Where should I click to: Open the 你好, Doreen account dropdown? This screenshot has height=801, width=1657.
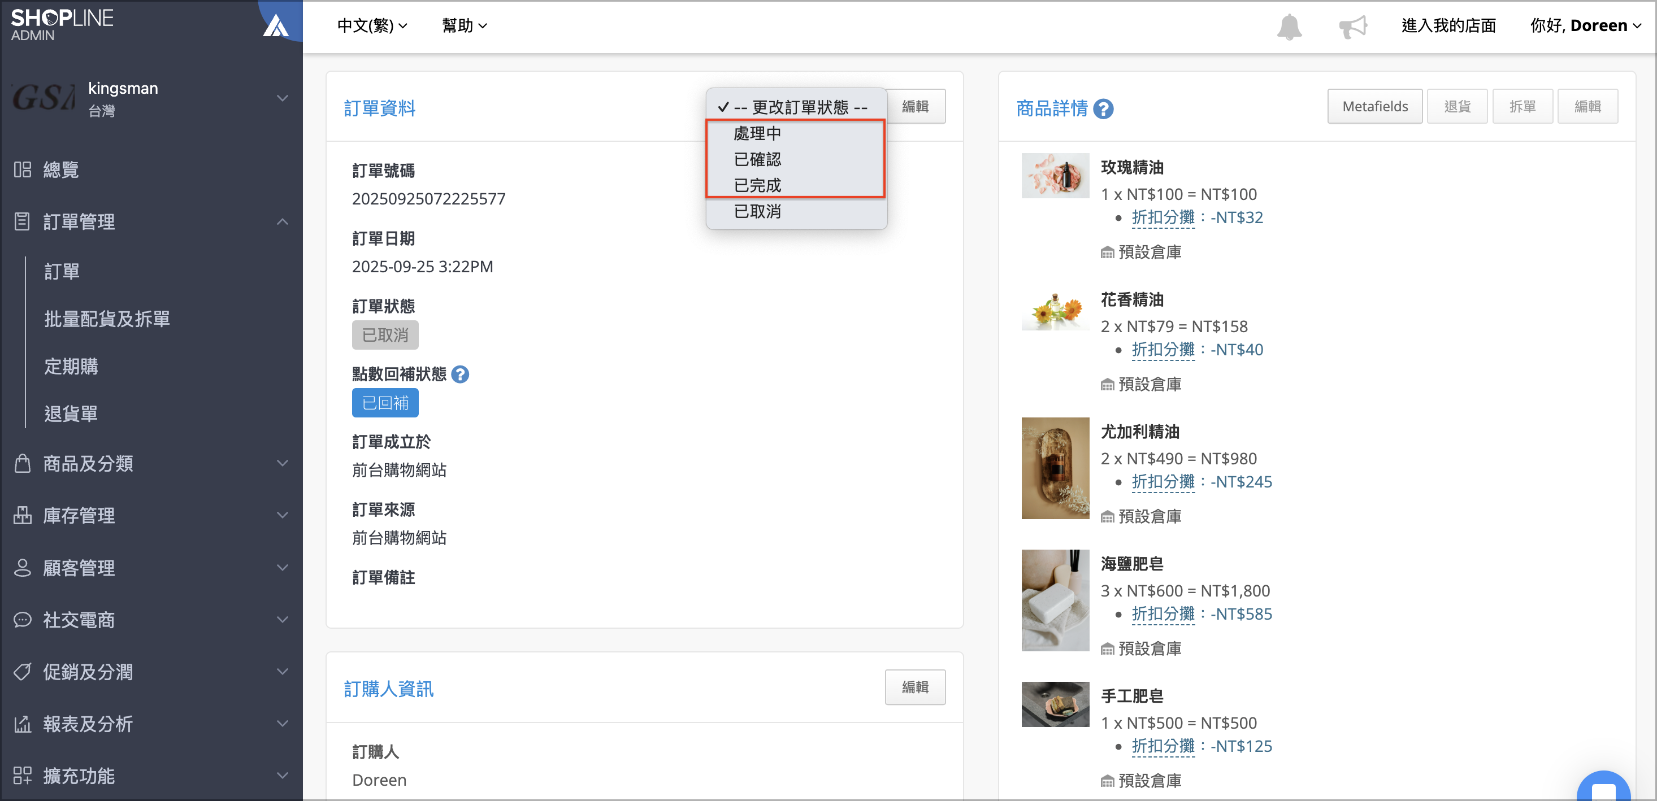click(x=1586, y=27)
